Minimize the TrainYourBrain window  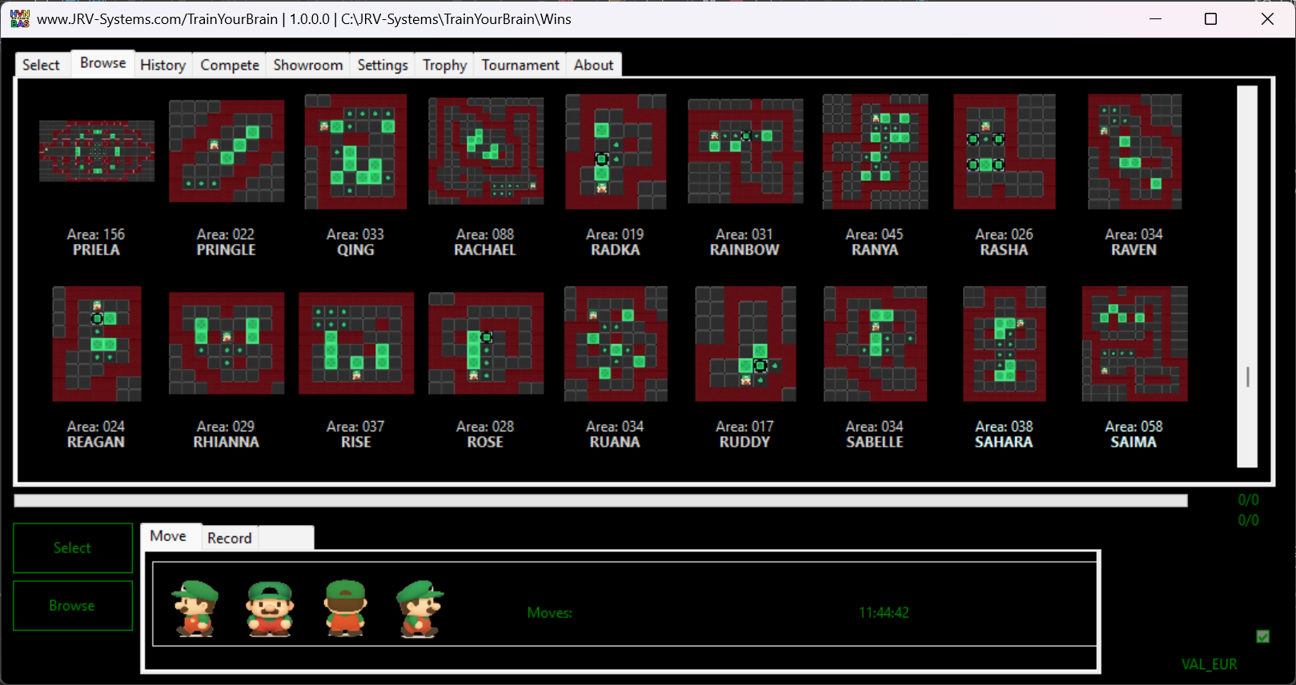click(1155, 18)
